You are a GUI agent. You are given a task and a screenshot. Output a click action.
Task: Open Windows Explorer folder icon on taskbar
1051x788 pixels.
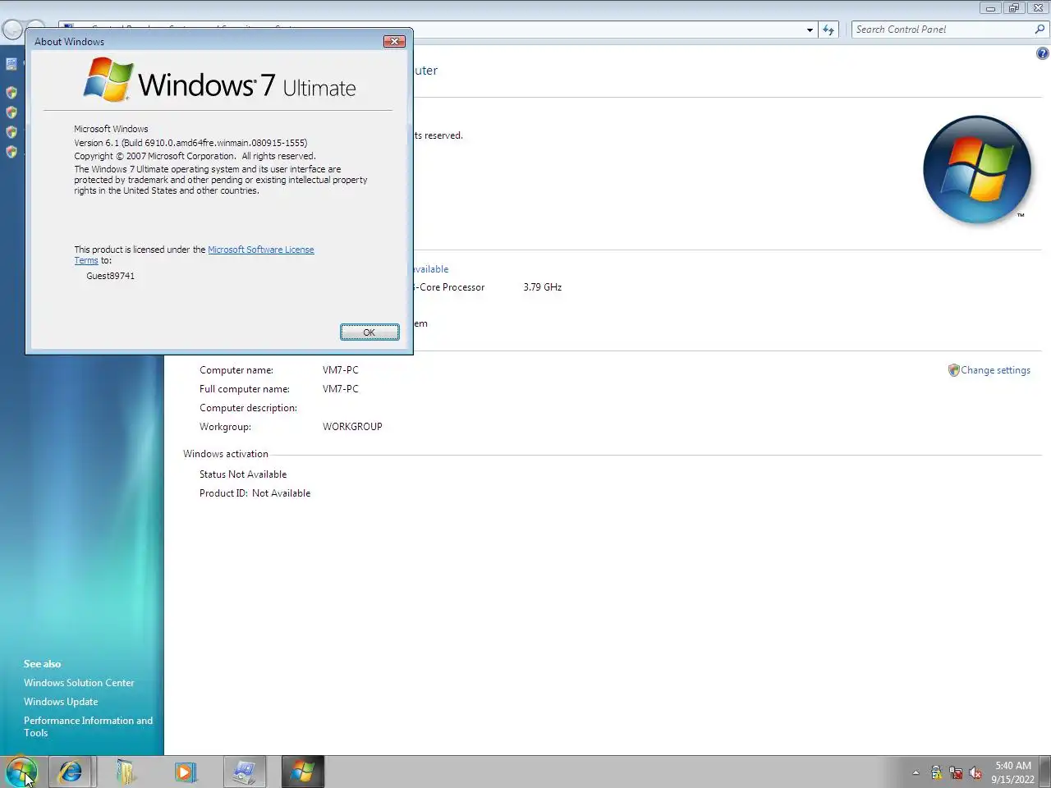(x=126, y=772)
